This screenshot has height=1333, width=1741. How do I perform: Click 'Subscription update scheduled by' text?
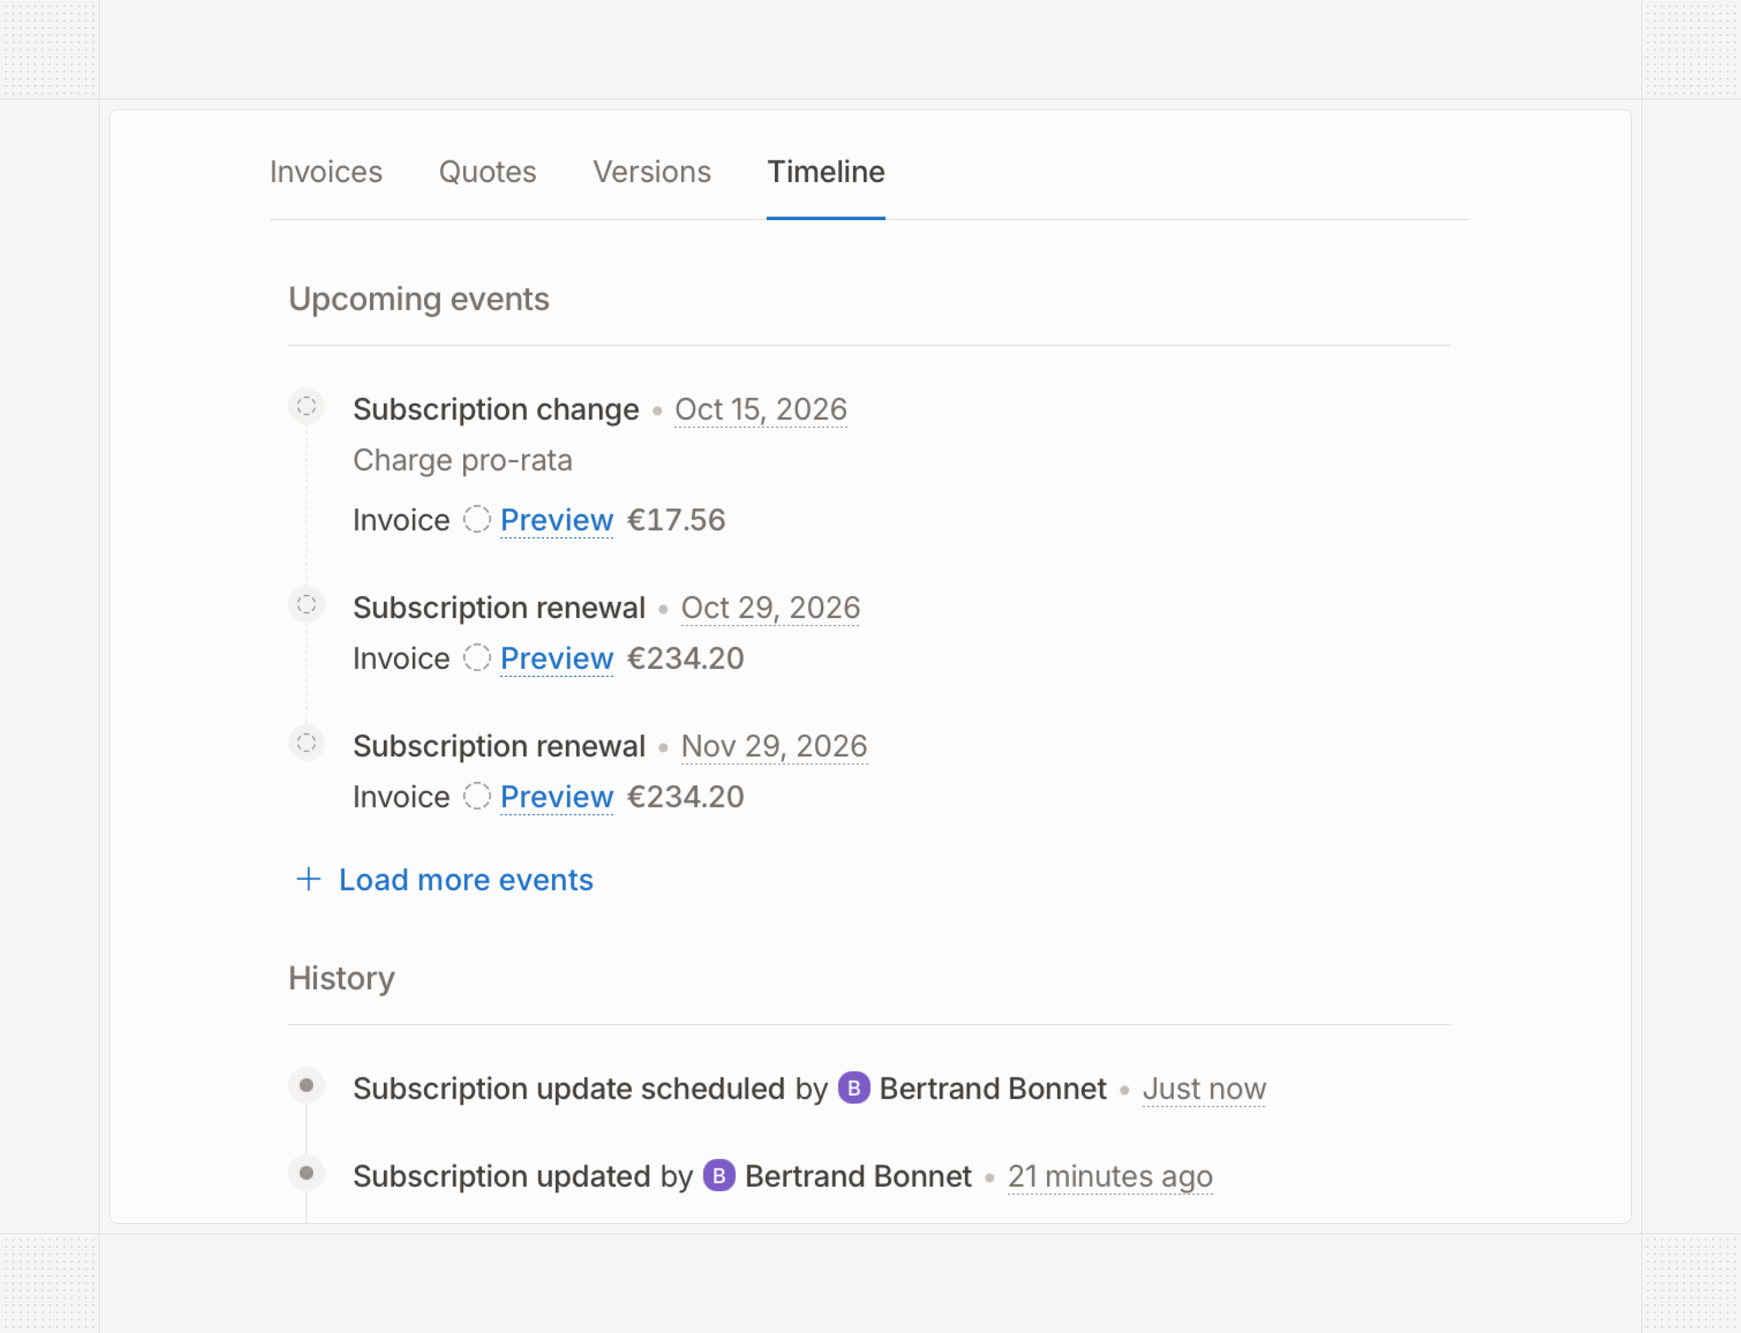[590, 1089]
